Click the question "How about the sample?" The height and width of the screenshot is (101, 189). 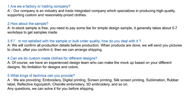click(28, 23)
